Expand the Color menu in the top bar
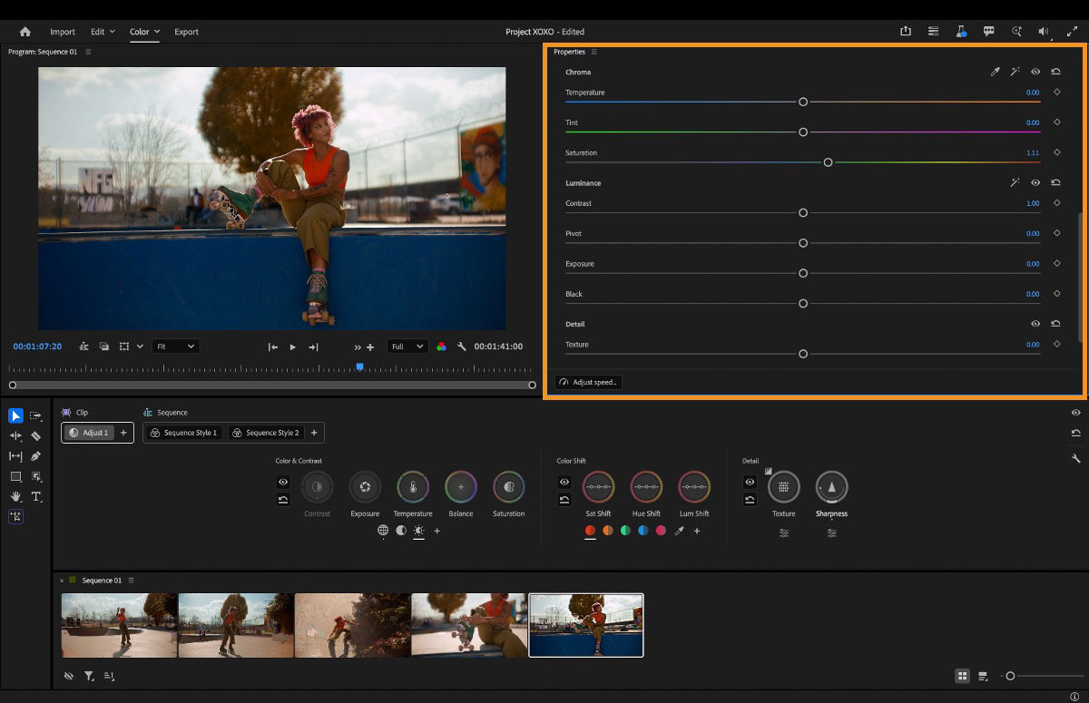This screenshot has width=1089, height=703. (x=143, y=31)
